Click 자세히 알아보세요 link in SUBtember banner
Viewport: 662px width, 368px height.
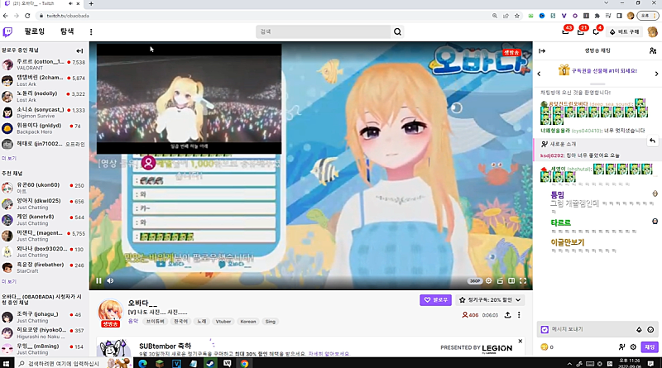click(329, 354)
